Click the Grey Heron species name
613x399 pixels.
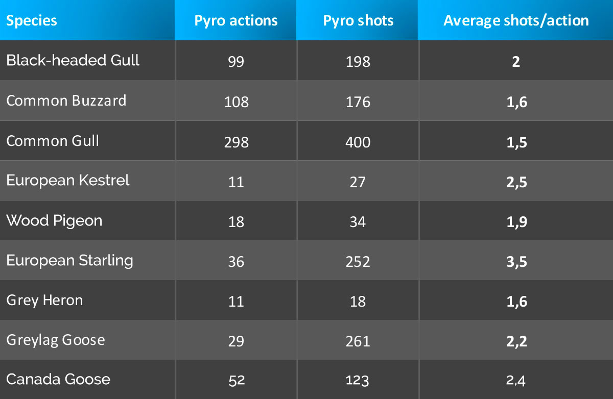tap(44, 300)
